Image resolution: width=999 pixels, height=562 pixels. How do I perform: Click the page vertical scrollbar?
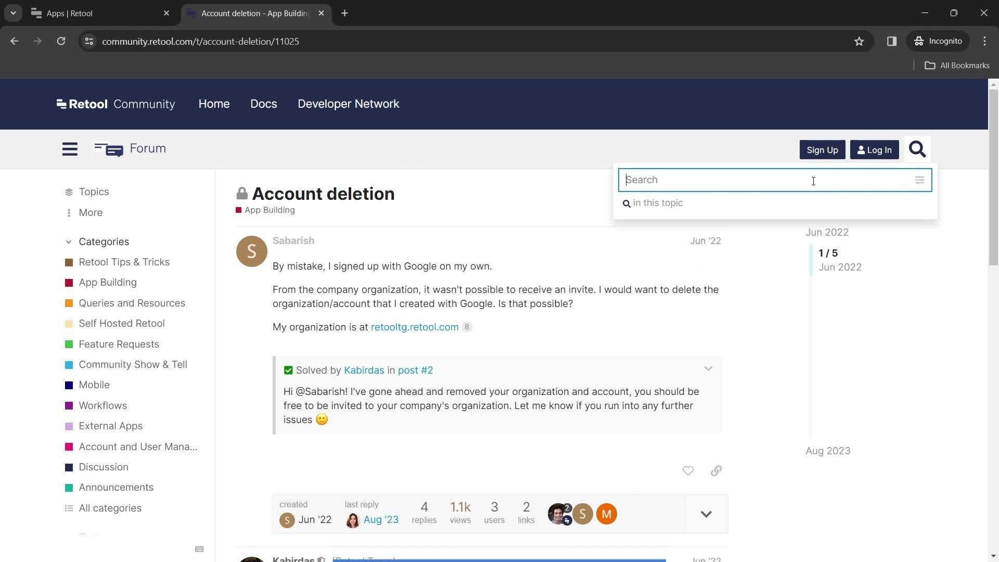point(993,177)
